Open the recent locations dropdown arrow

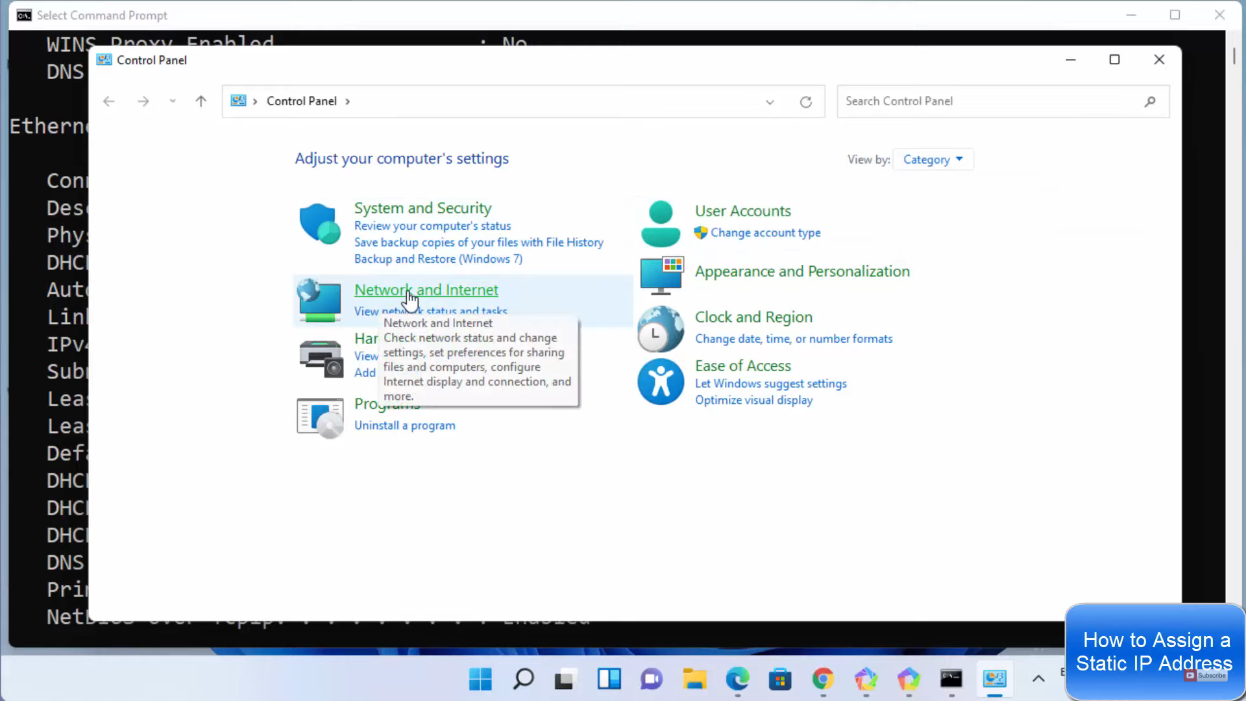point(172,101)
